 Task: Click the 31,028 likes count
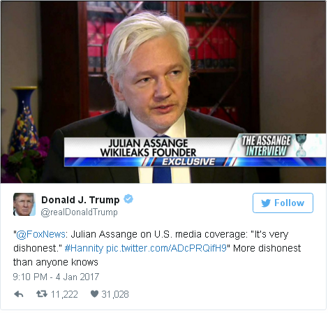[x=115, y=294]
